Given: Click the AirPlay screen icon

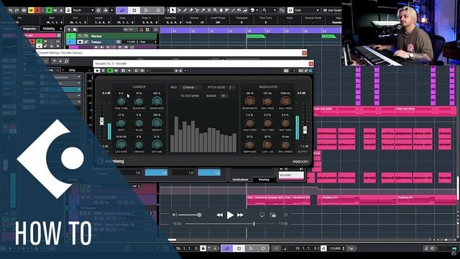Looking at the screenshot, I should coord(262,215).
